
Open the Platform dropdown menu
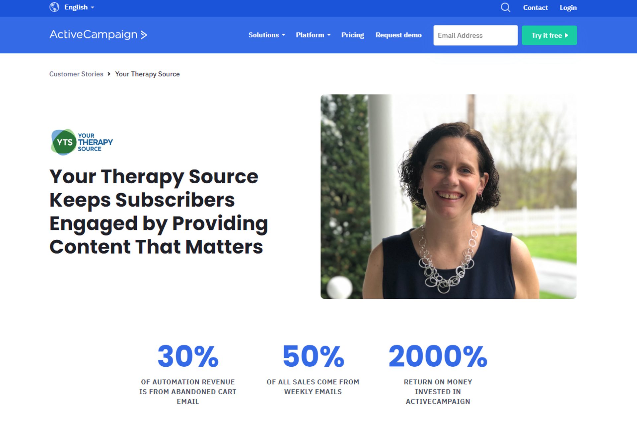tap(313, 35)
